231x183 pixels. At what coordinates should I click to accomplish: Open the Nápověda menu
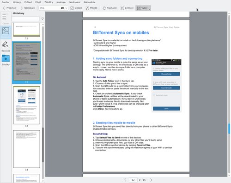tap(89, 2)
